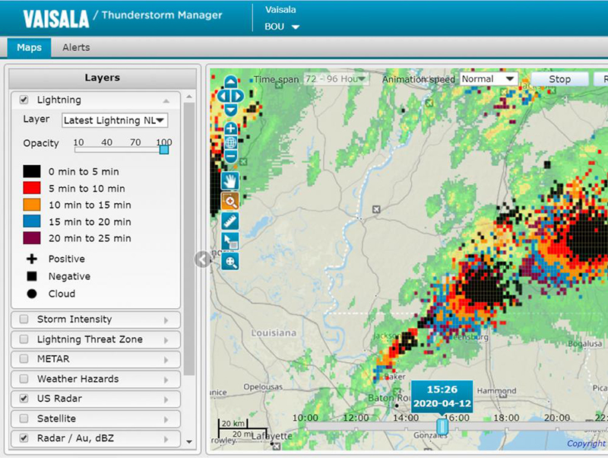
Task: Click the Copyright link
Action: pos(586,444)
